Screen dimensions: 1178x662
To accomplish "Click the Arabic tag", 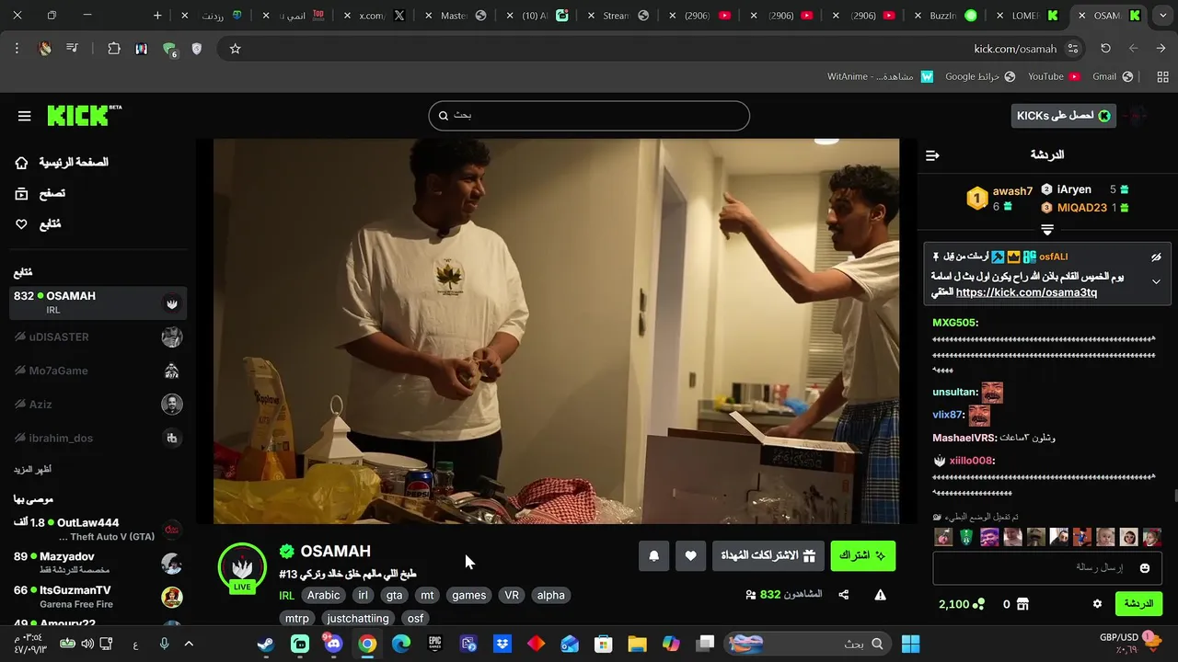I will [x=323, y=595].
